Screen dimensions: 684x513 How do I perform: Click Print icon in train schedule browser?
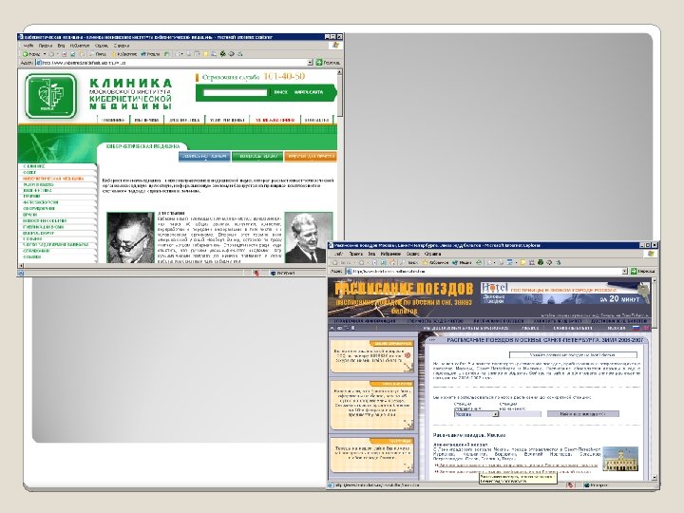point(502,262)
